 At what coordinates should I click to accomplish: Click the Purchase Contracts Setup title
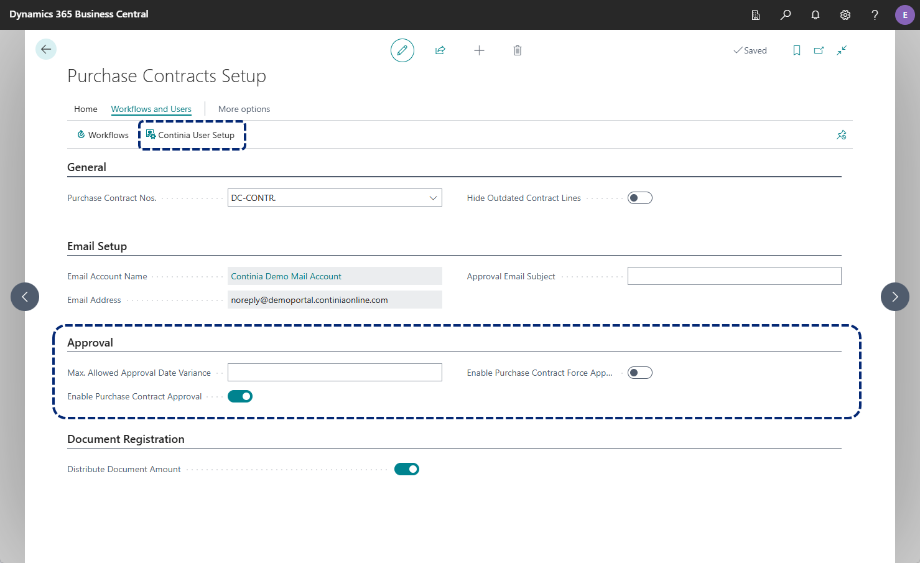pos(167,76)
